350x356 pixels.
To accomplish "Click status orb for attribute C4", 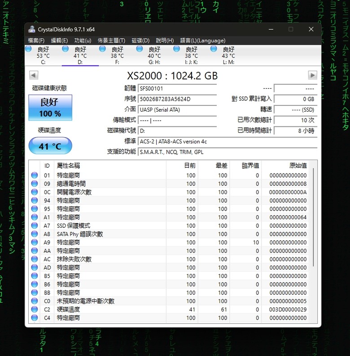I will coord(35,317).
